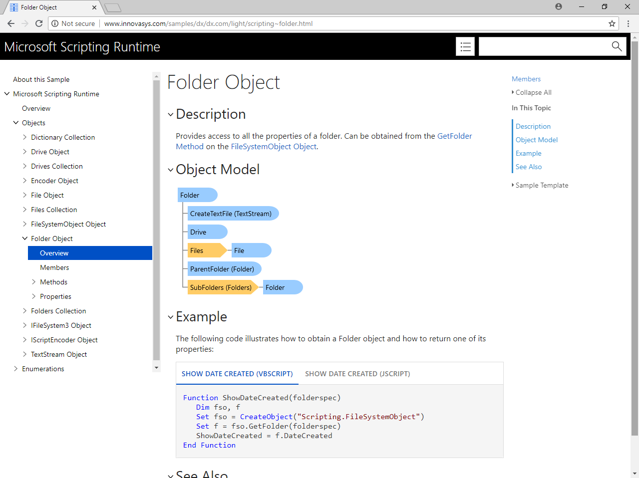Image resolution: width=639 pixels, height=478 pixels.
Task: Collapse the Microsoft Scripting Runtime tree node
Action: click(7, 94)
